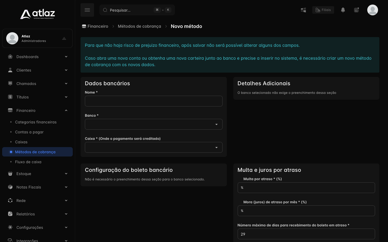Image resolution: width=388 pixels, height=242 pixels.
Task: Expand the Notas Fiscais chevron
Action: pos(66,187)
